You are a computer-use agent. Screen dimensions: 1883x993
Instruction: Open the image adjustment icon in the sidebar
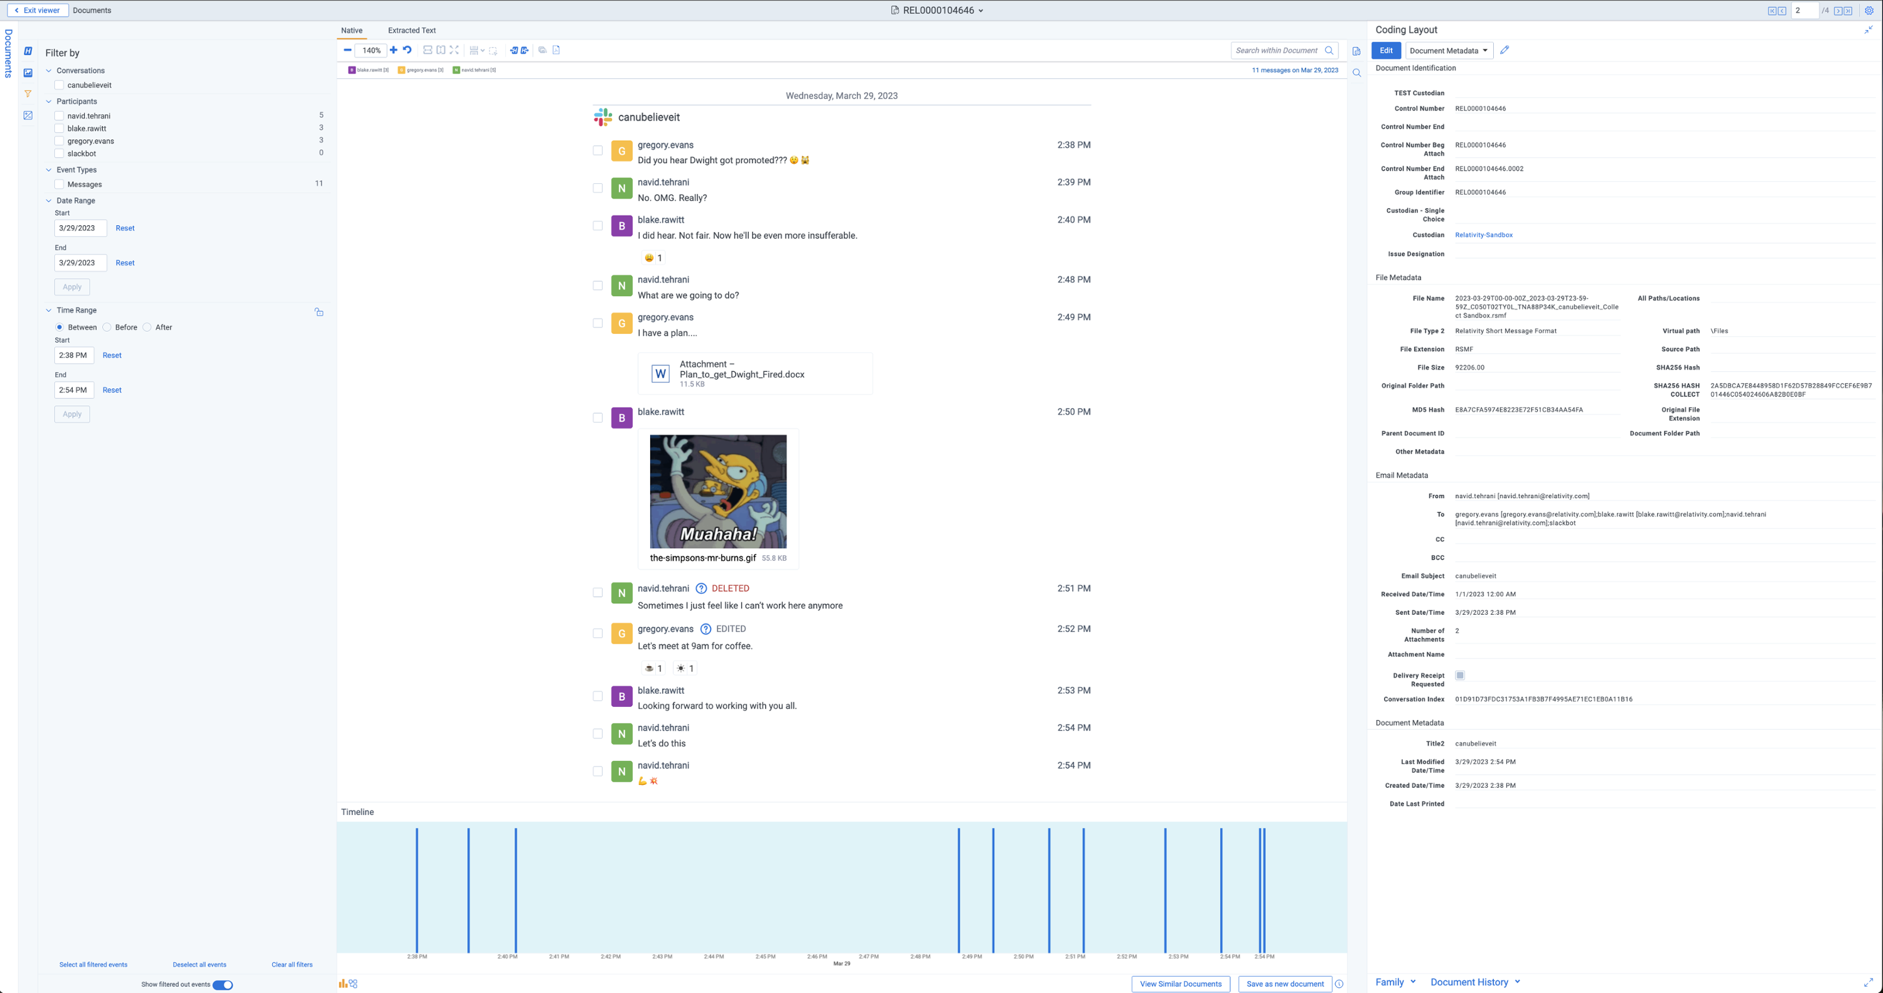[x=28, y=115]
